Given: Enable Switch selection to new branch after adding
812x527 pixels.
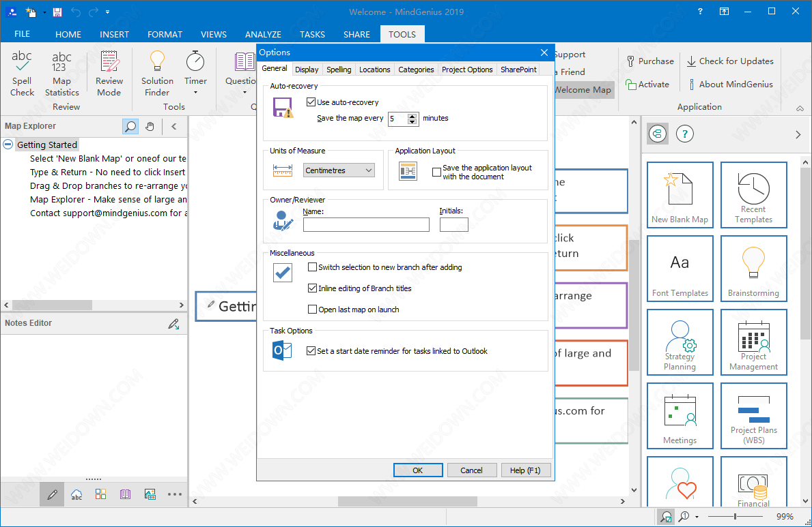Looking at the screenshot, I should (x=312, y=267).
